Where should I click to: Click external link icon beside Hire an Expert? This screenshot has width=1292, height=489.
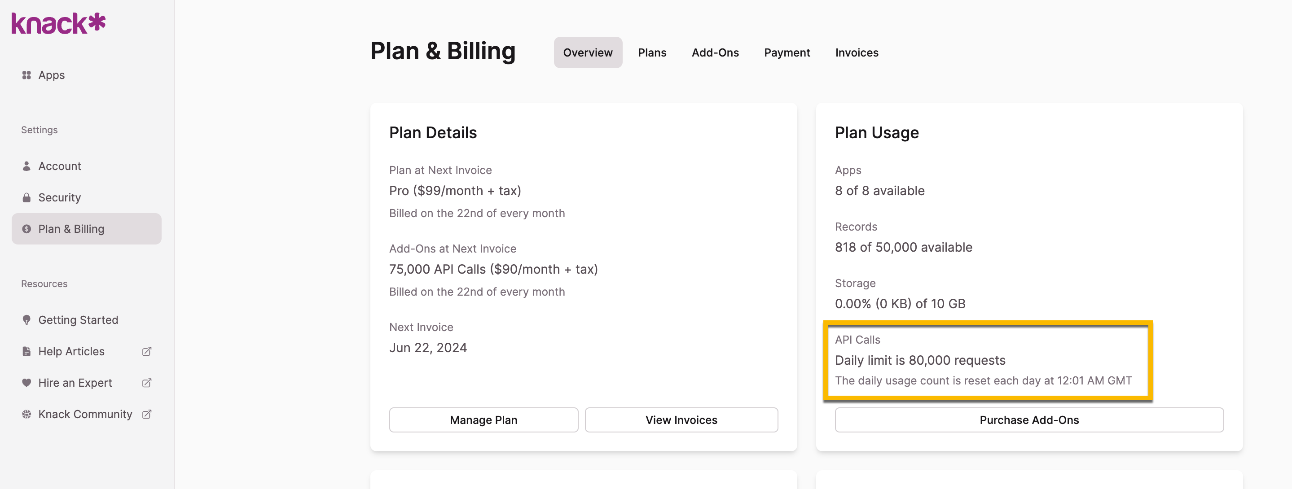click(x=146, y=383)
